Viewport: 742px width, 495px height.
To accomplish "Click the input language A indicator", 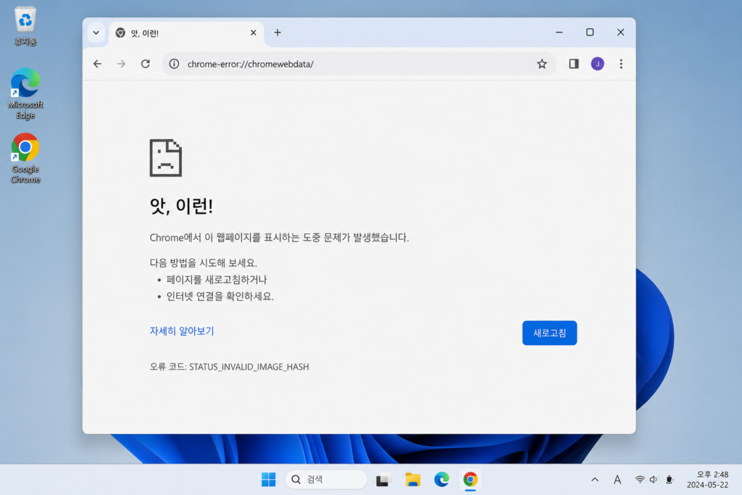I will (x=617, y=480).
